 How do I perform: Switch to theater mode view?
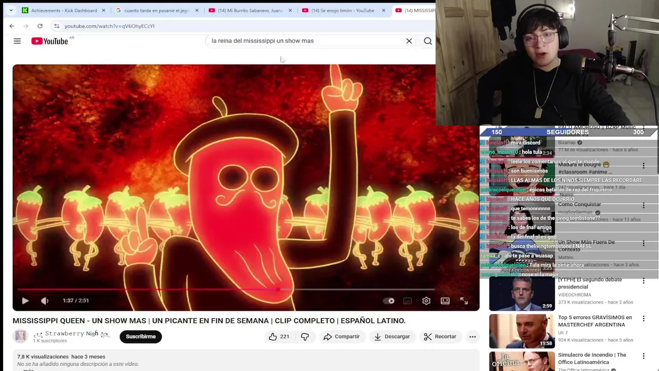[445, 300]
